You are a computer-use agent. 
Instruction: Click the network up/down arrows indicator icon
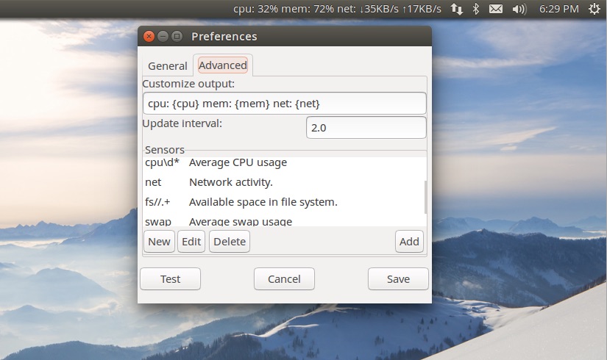tap(457, 9)
